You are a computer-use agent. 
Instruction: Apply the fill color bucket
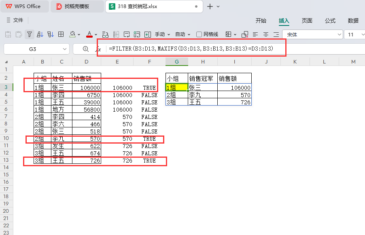[x=72, y=34]
